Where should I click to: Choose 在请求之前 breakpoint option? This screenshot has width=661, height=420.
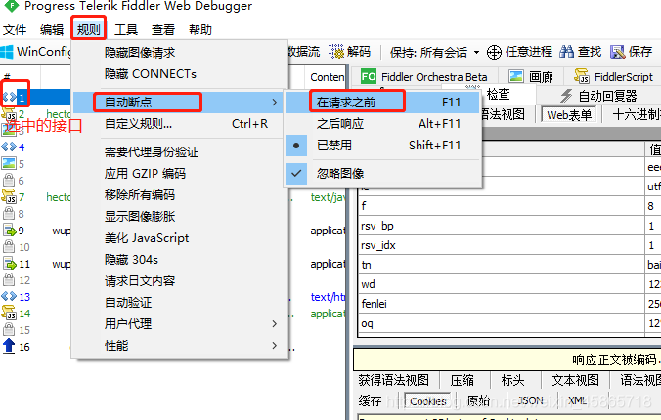point(382,102)
